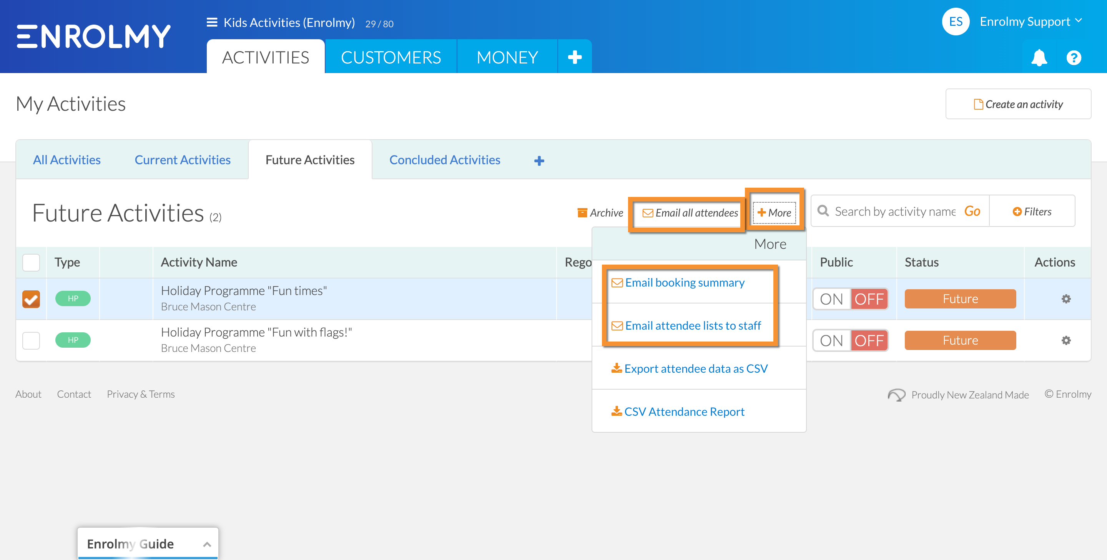Click the Go search button
Image resolution: width=1107 pixels, height=560 pixels.
point(972,211)
